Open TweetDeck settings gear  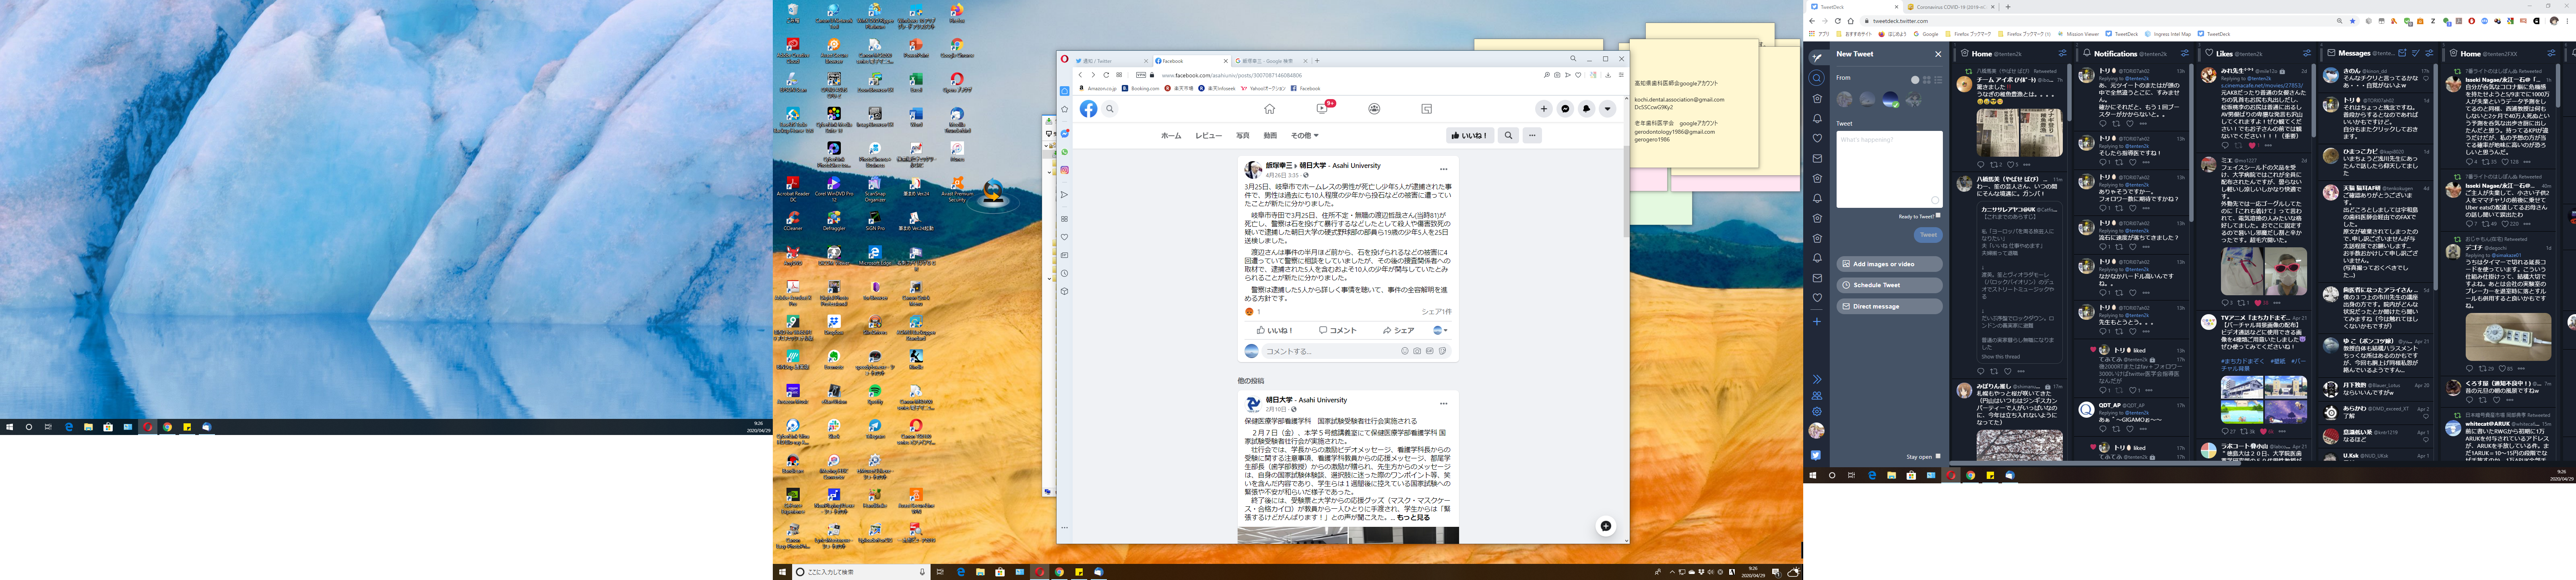click(x=1817, y=412)
